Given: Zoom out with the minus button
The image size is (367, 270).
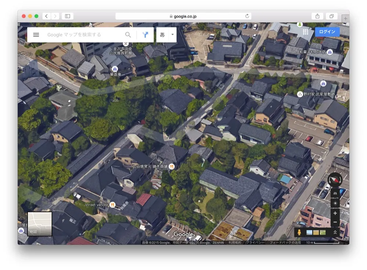Looking at the screenshot, I should point(335,222).
